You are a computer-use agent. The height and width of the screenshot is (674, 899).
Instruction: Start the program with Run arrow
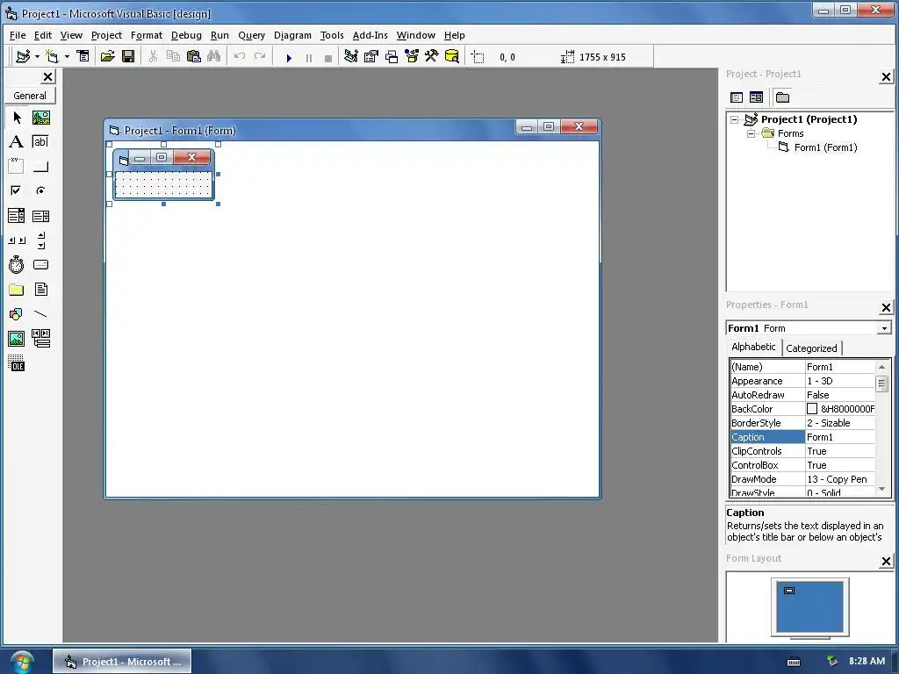pos(288,57)
